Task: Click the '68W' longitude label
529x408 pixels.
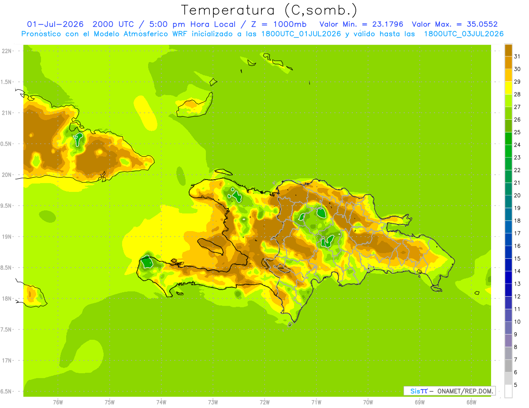Action: (x=471, y=402)
